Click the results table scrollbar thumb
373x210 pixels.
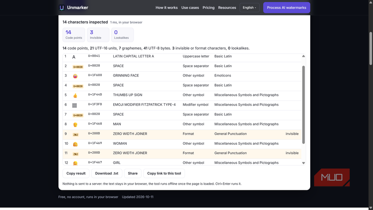tap(303, 105)
